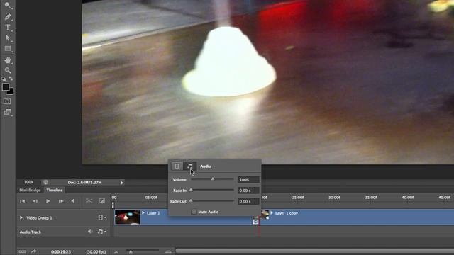Click the (30.00 fps) frame rate
454x255 pixels.
[96, 252]
